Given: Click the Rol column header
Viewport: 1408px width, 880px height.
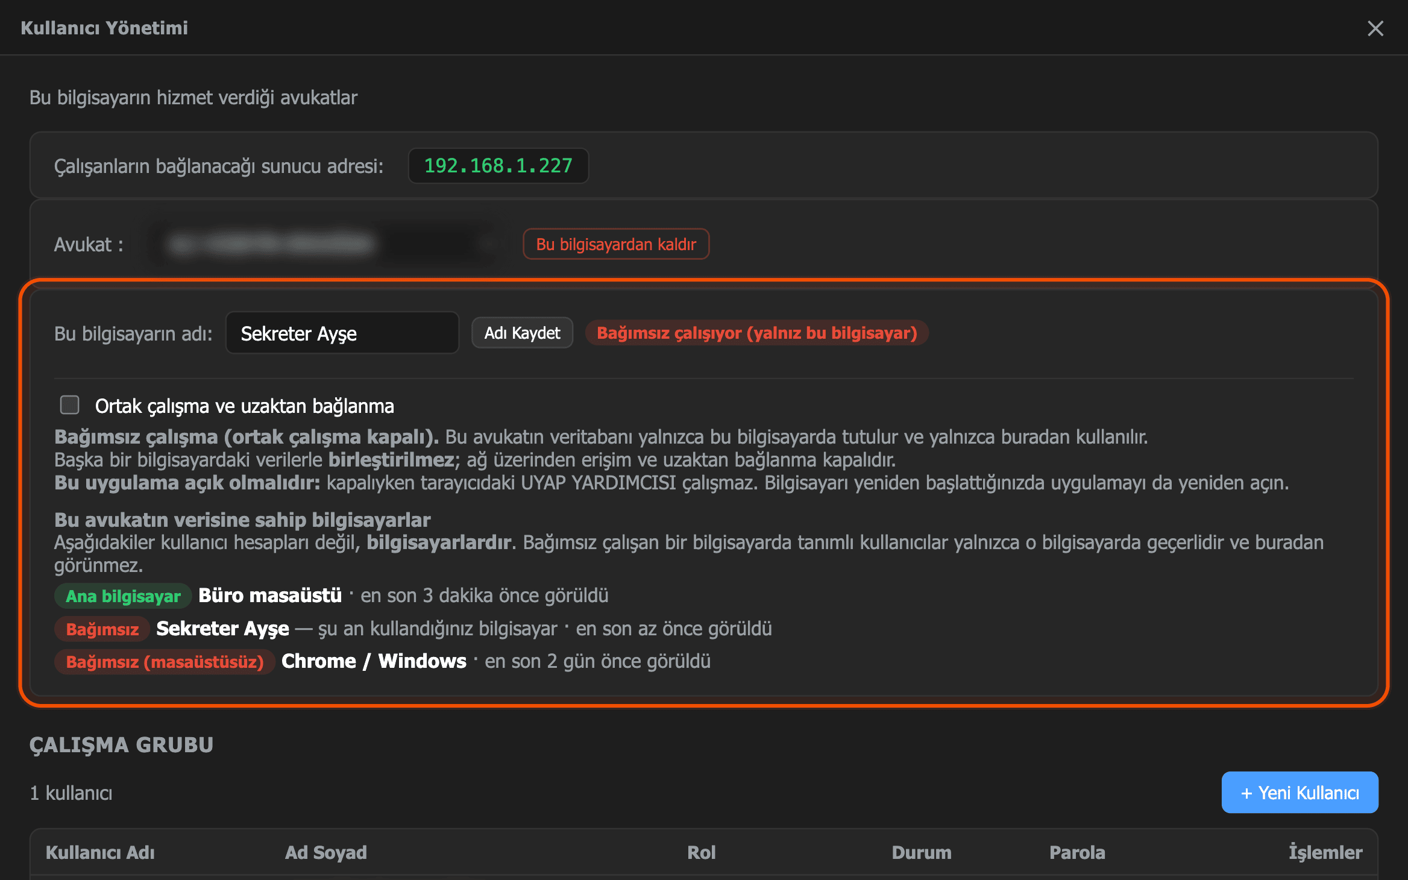Looking at the screenshot, I should click(702, 852).
